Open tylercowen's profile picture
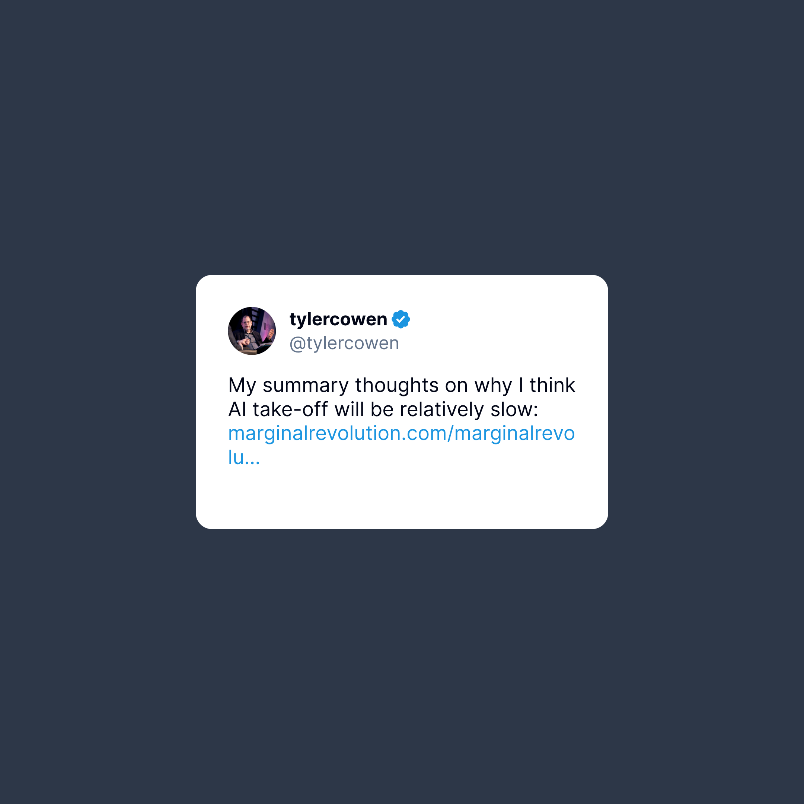Image resolution: width=804 pixels, height=804 pixels. click(x=252, y=331)
